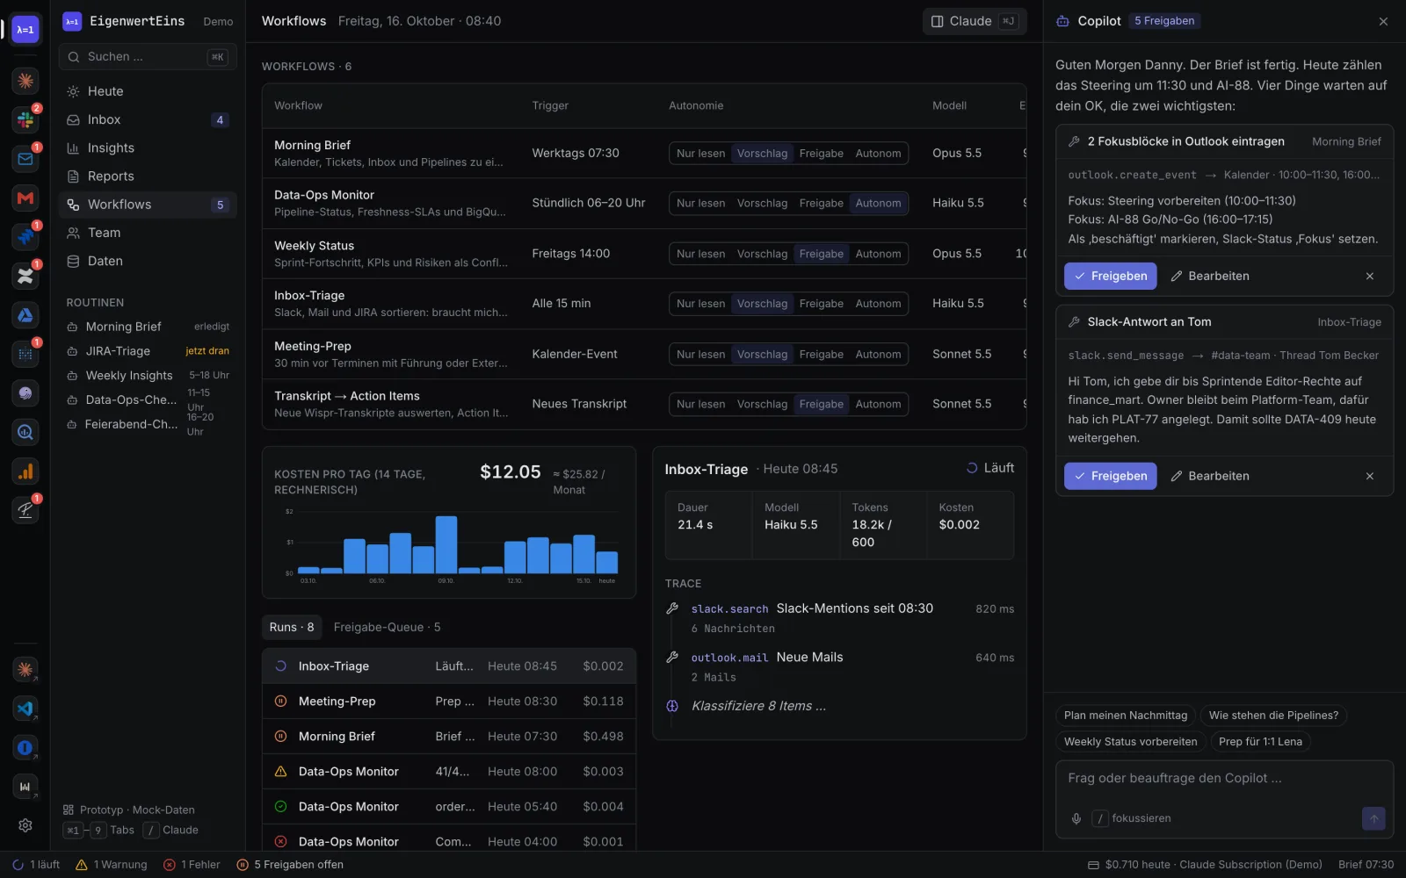Click the warning icon on Data-Ops Monitor 41/4 run
This screenshot has width=1406, height=878.
point(281,772)
